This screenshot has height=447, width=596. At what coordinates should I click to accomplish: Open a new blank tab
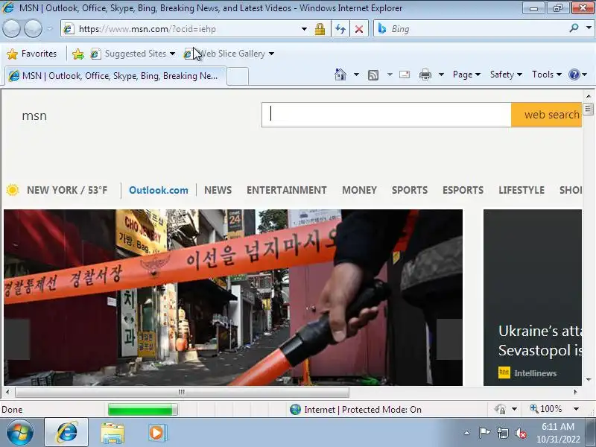[238, 76]
